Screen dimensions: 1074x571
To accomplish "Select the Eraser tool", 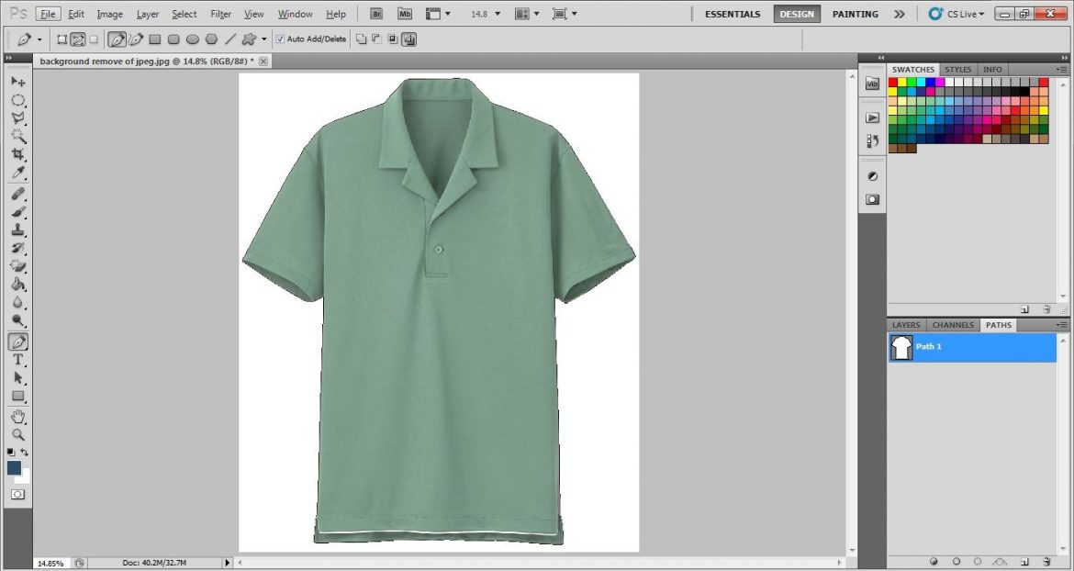I will click(17, 265).
